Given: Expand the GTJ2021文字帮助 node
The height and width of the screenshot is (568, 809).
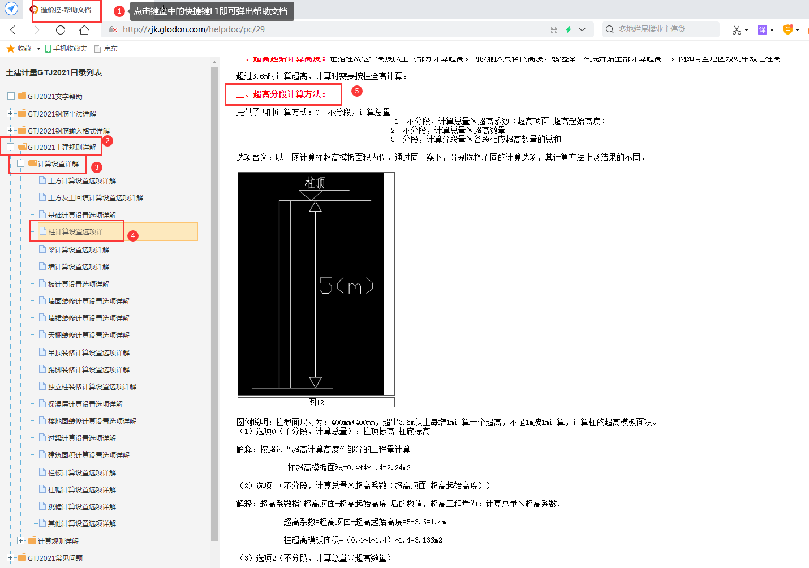Looking at the screenshot, I should click(11, 96).
